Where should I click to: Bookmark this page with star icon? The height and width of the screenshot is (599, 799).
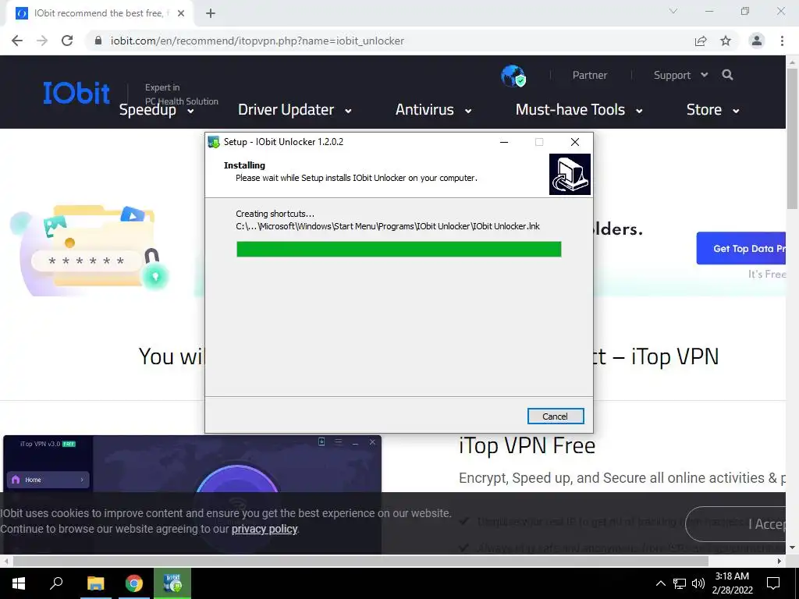tap(726, 41)
